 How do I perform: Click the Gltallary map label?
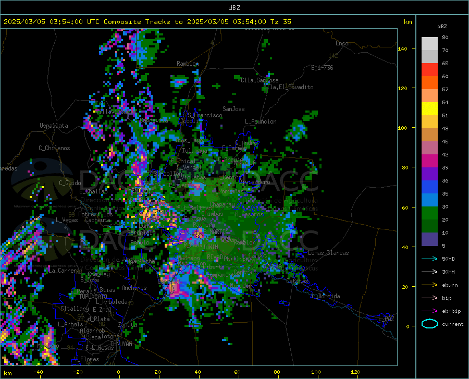75,309
